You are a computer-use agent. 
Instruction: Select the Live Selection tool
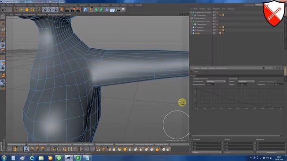pos(16,10)
